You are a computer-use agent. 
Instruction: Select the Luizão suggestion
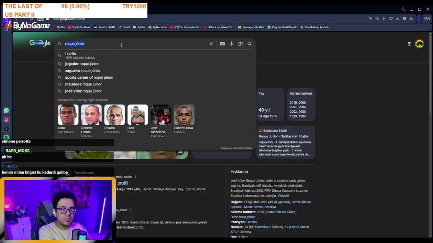pyautogui.click(x=156, y=55)
